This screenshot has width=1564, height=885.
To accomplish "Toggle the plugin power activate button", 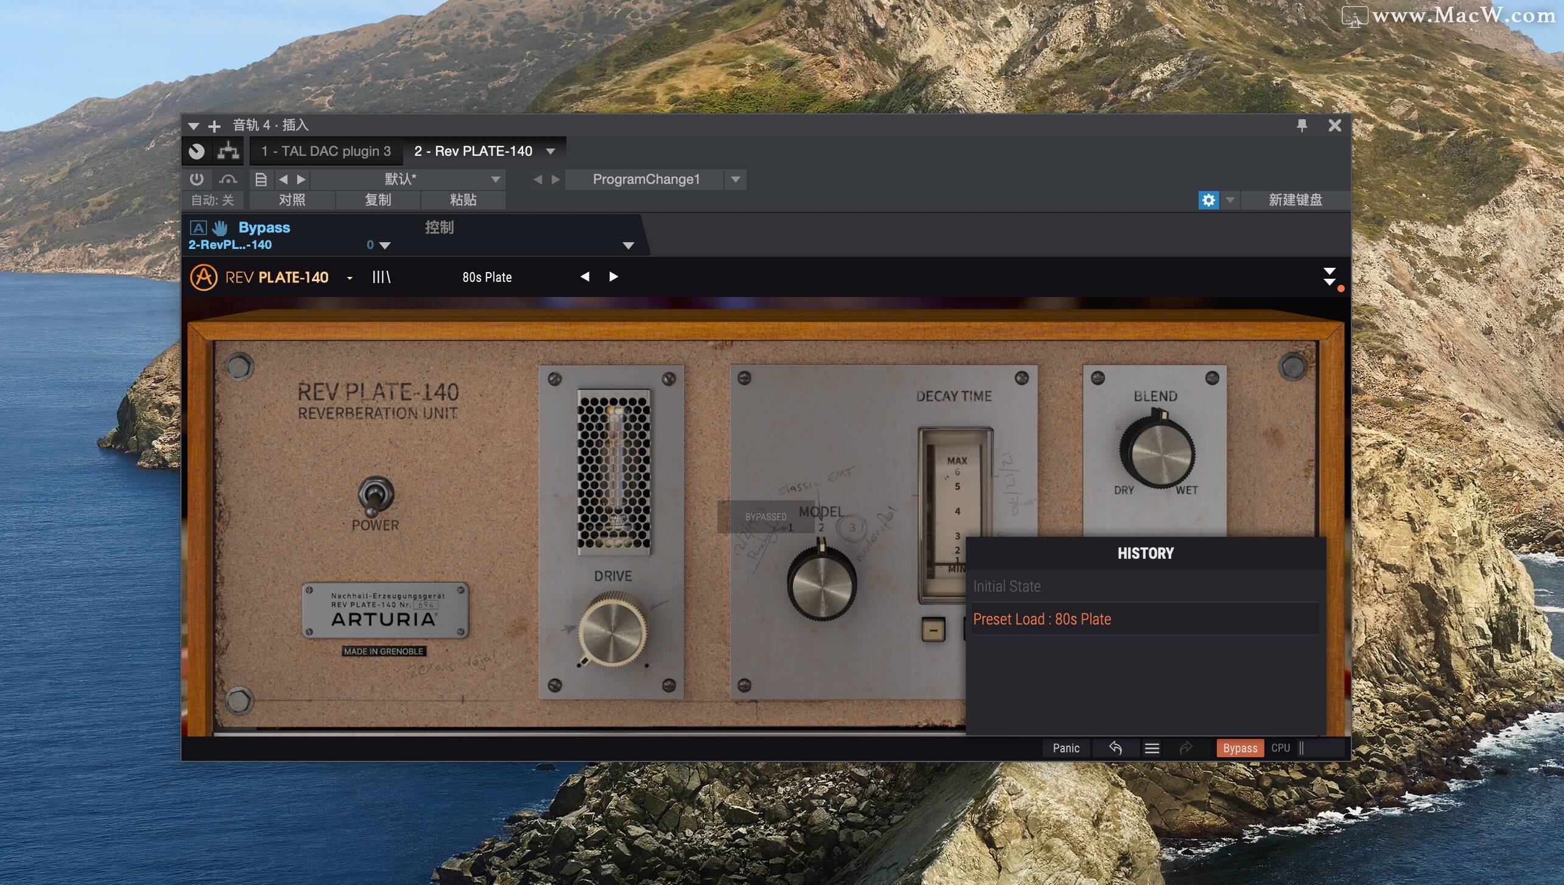I will pos(196,179).
